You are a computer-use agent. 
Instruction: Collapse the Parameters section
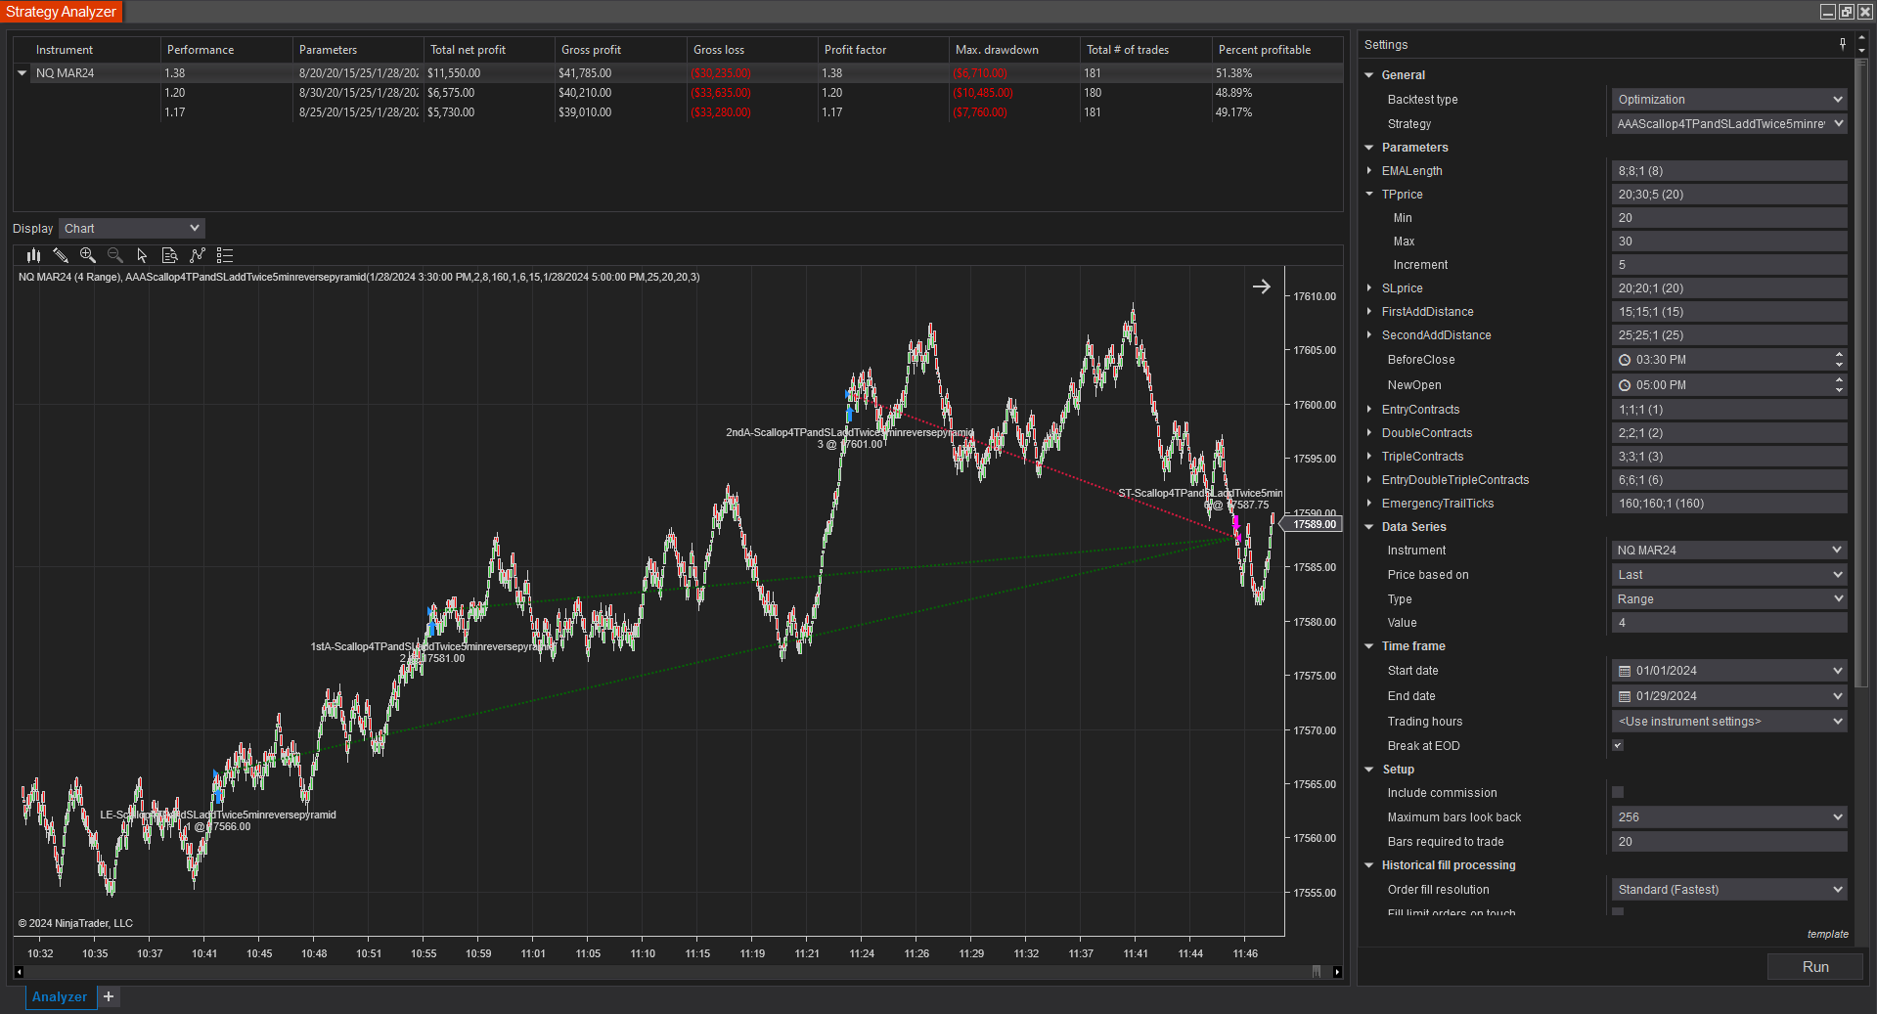(1369, 147)
